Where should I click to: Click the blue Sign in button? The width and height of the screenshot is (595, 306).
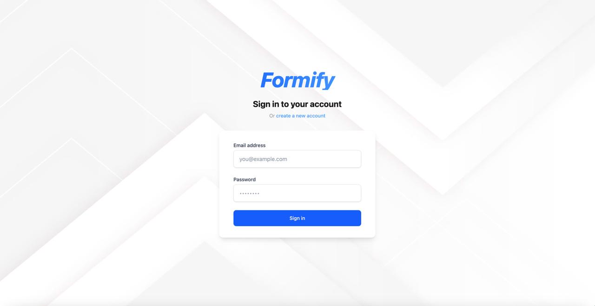297,218
